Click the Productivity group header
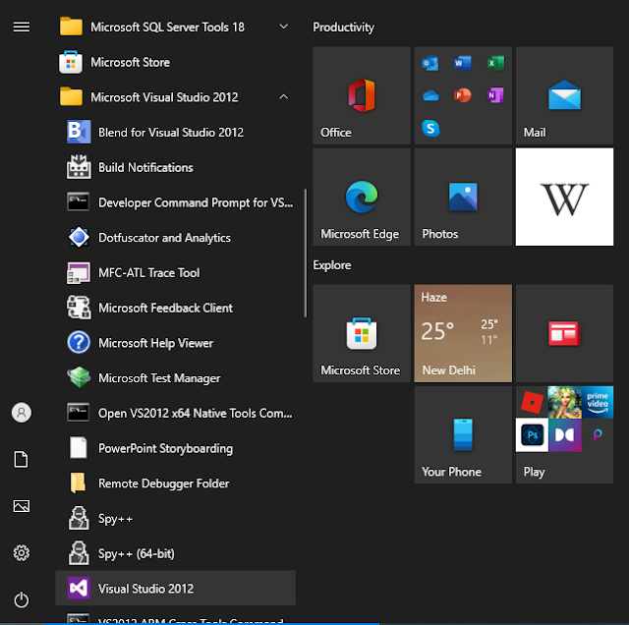This screenshot has height=625, width=629. (343, 27)
